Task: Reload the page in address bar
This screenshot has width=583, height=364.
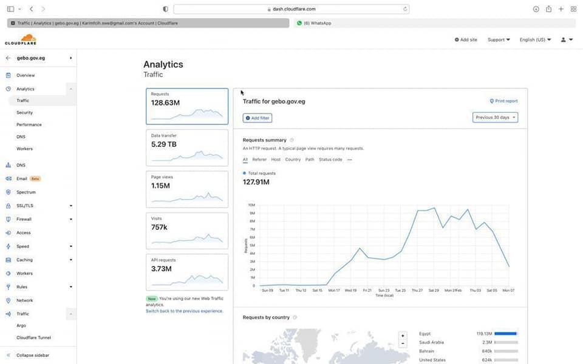Action: [x=405, y=9]
